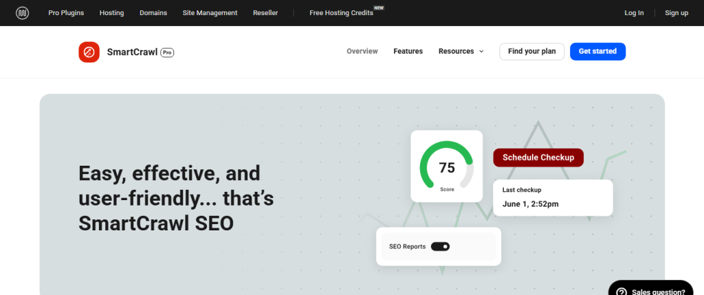Click the Sign up link

pos(676,13)
